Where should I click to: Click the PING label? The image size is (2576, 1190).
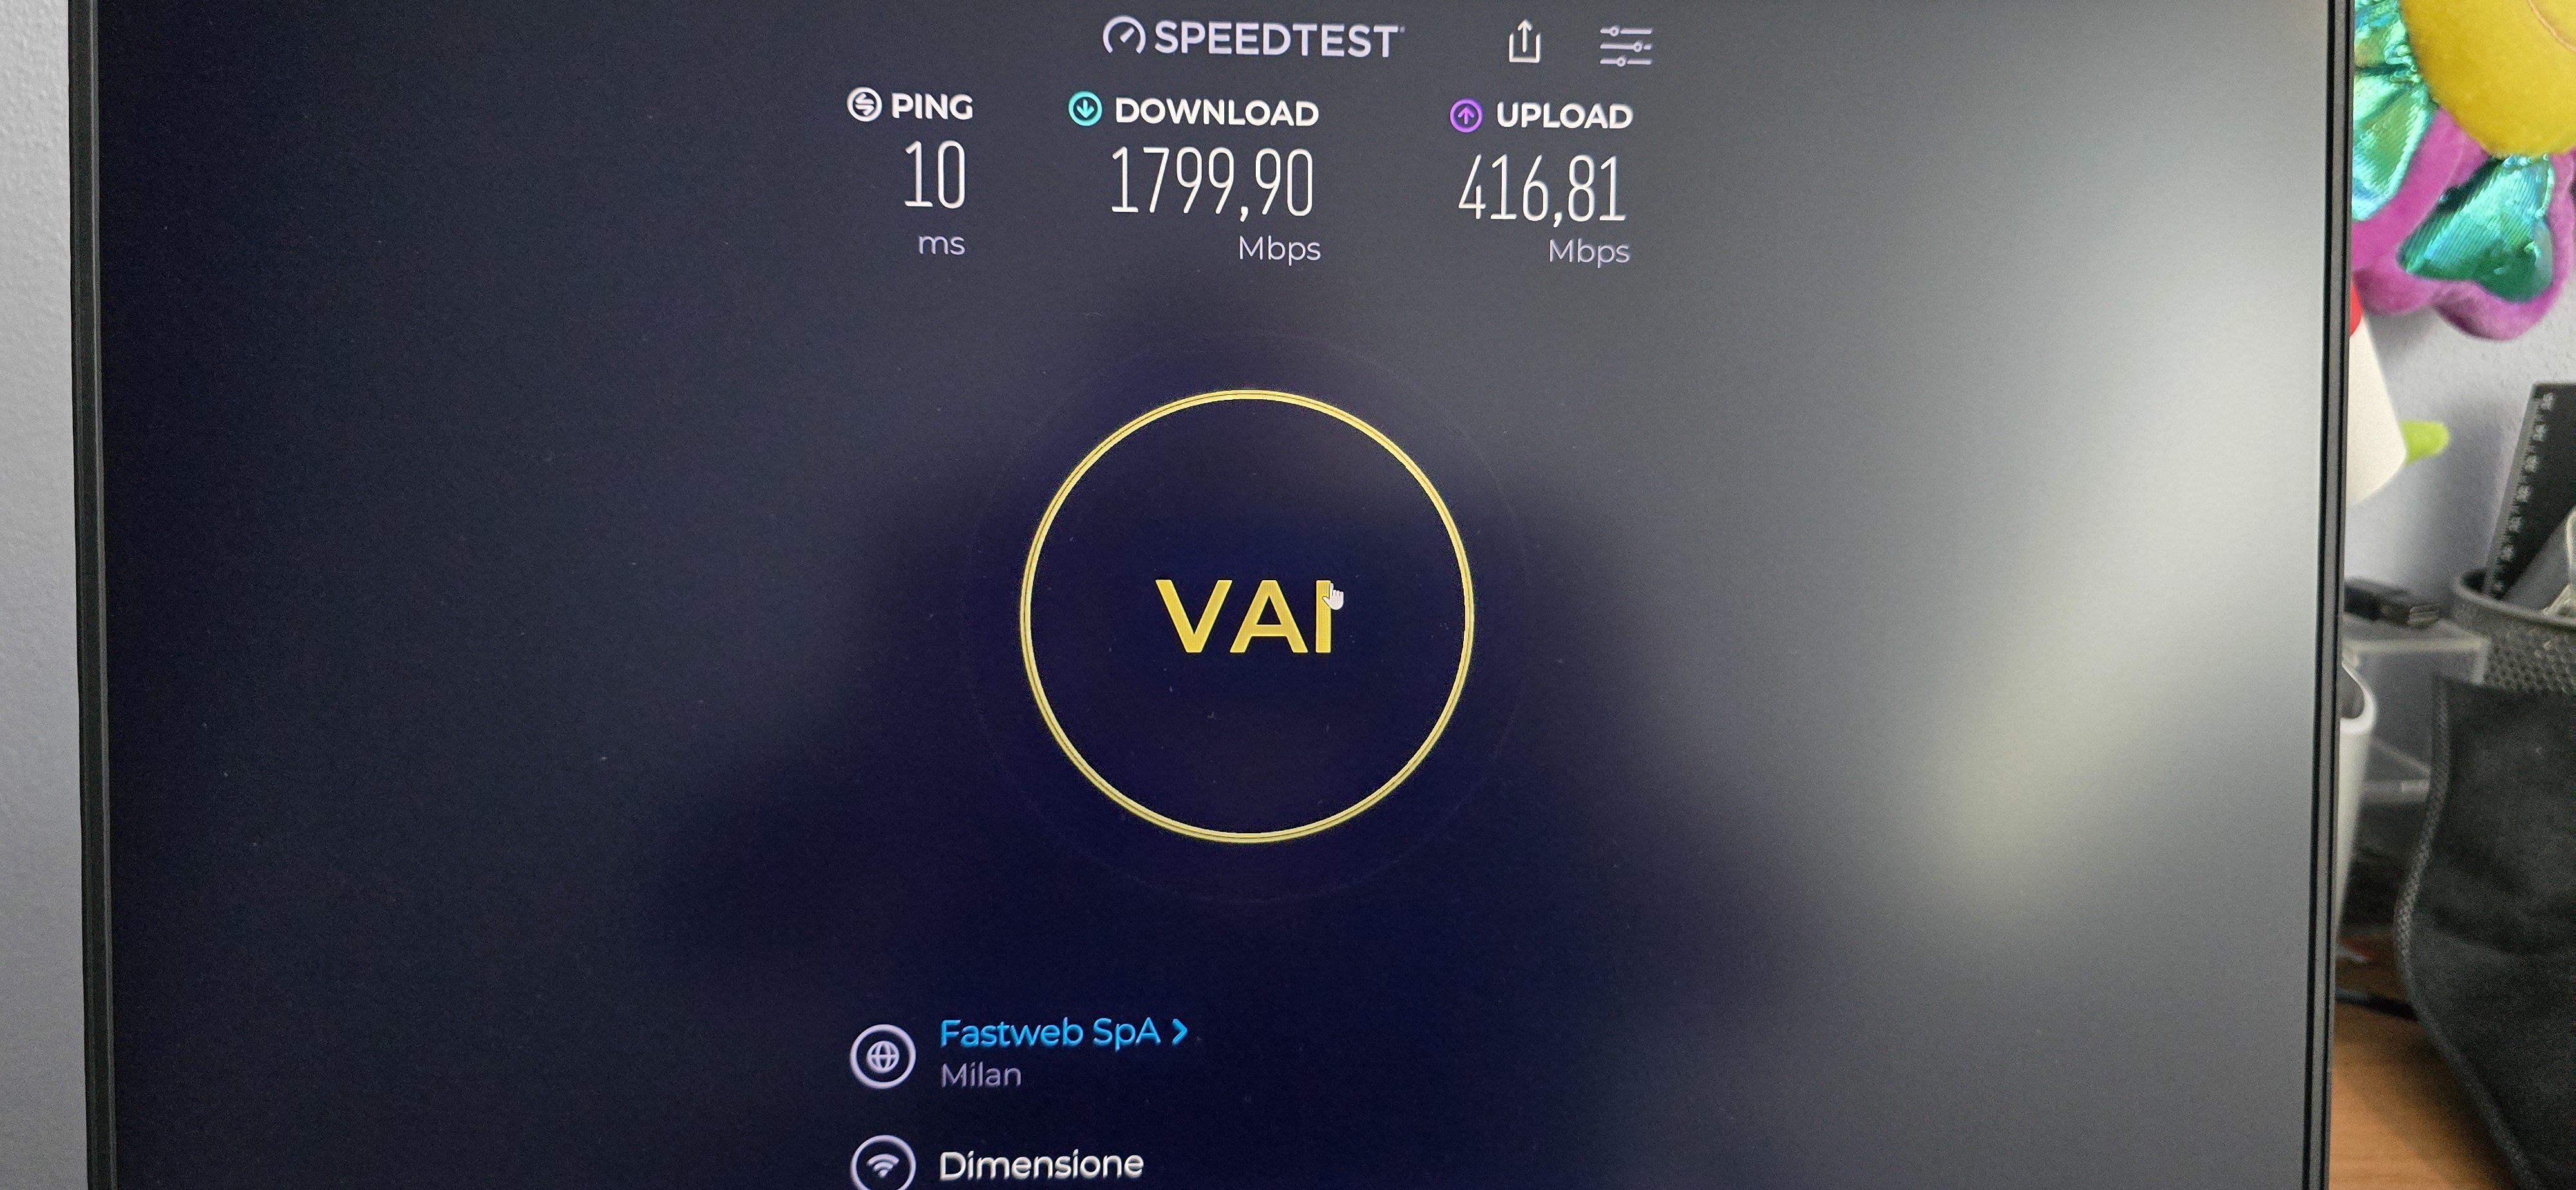(x=932, y=107)
